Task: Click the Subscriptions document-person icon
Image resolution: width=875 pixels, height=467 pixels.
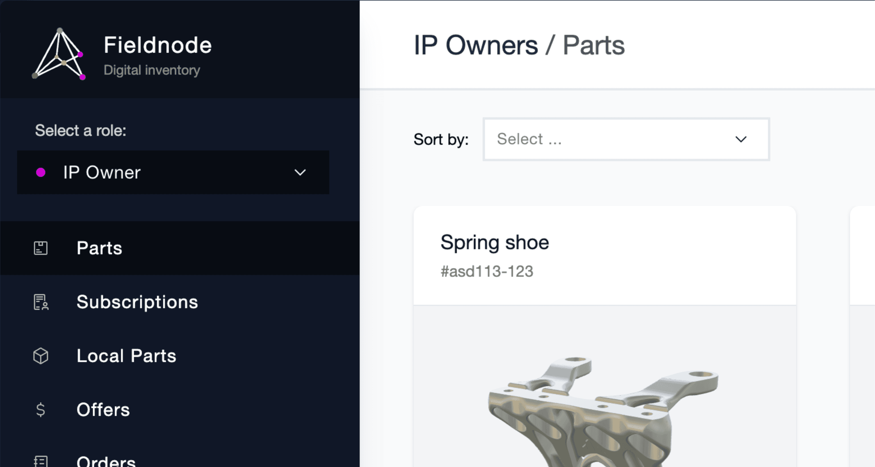Action: pyautogui.click(x=41, y=302)
